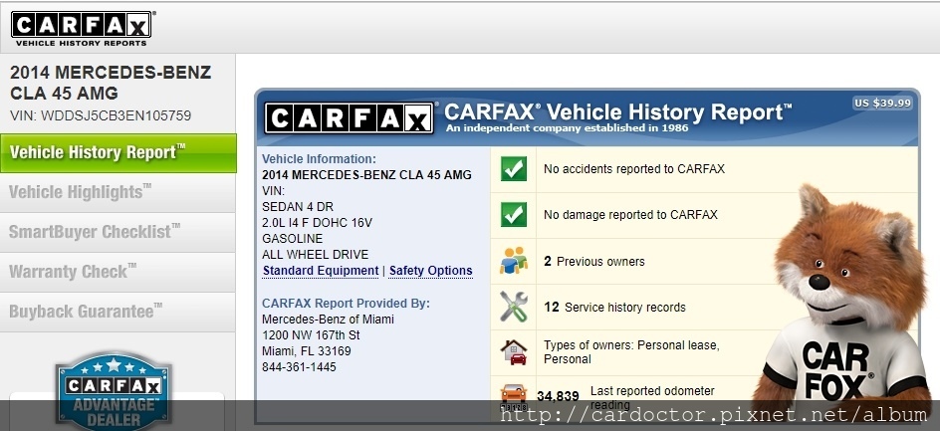Select 'No damage reported to CARFAX' text
The image size is (940, 431).
click(630, 215)
